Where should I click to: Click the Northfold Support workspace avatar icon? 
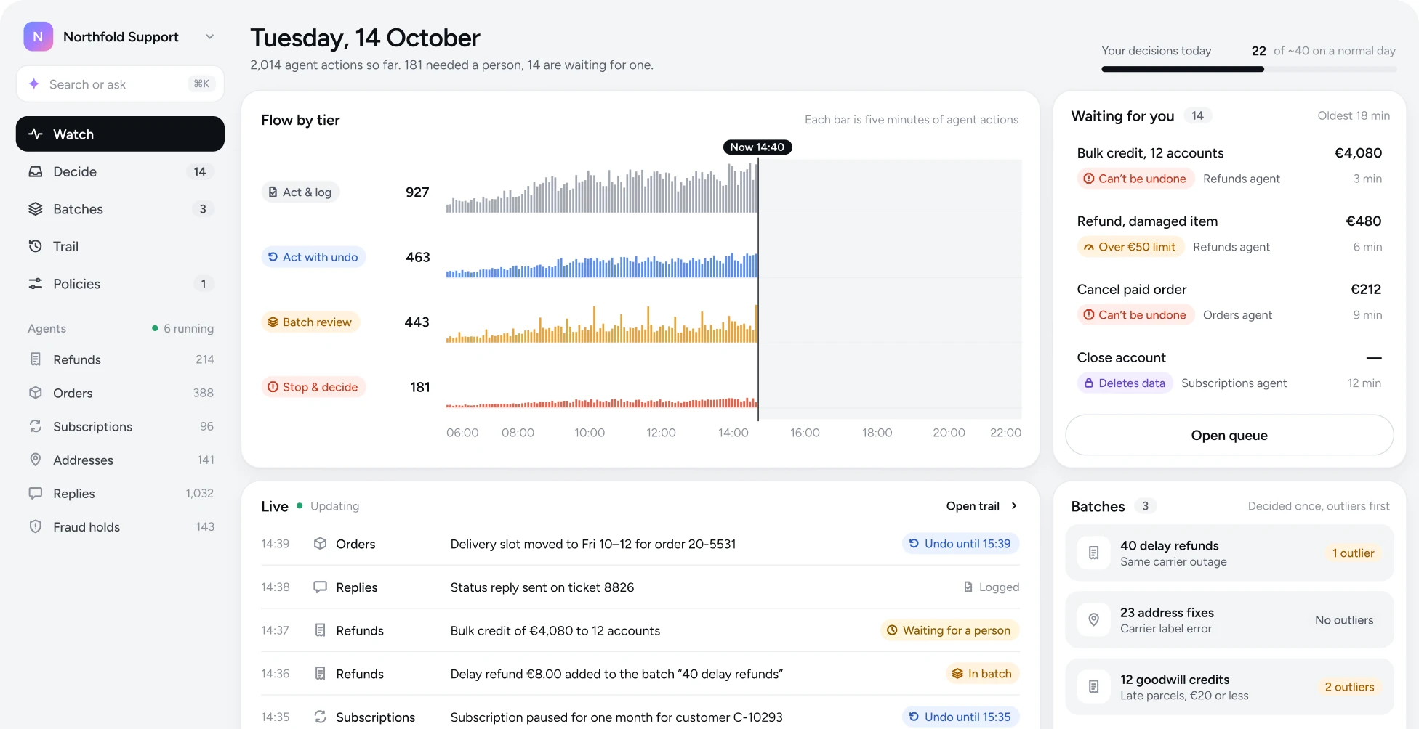coord(38,36)
